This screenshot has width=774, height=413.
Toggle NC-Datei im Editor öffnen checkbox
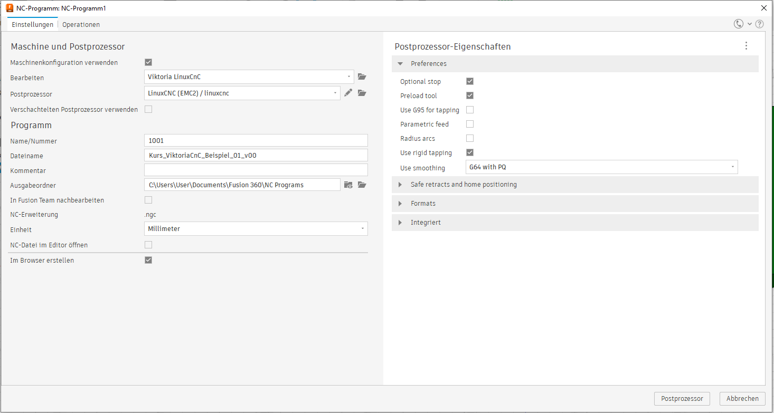click(x=148, y=245)
